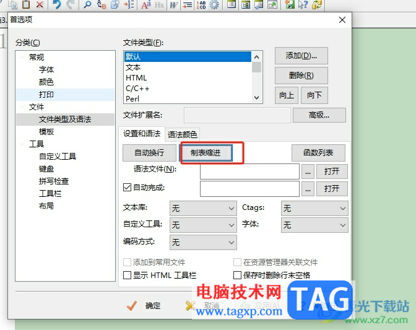The width and height of the screenshot is (416, 330).
Task: Click the window with magnifier icon
Action: (259, 4)
